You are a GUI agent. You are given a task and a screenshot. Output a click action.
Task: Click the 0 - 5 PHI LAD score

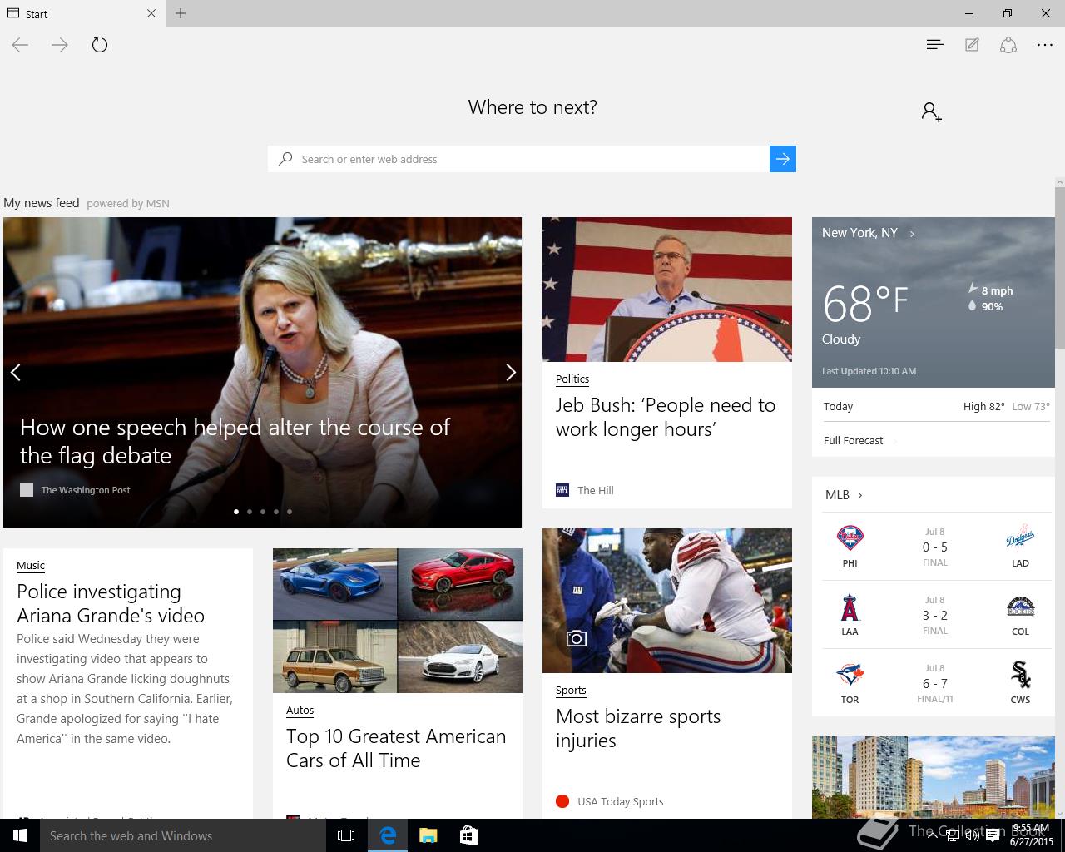934,547
